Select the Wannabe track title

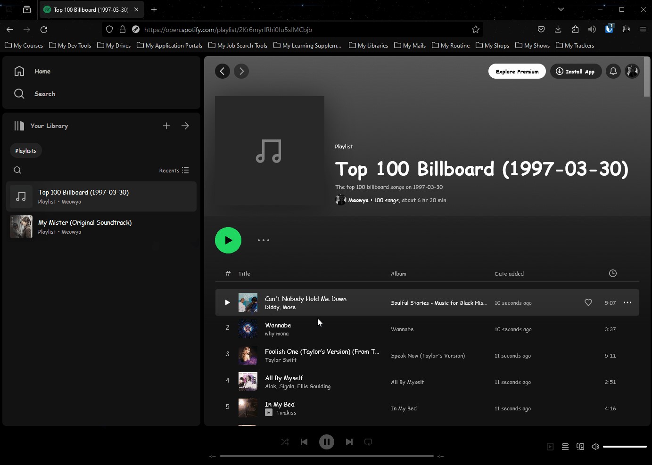(278, 325)
